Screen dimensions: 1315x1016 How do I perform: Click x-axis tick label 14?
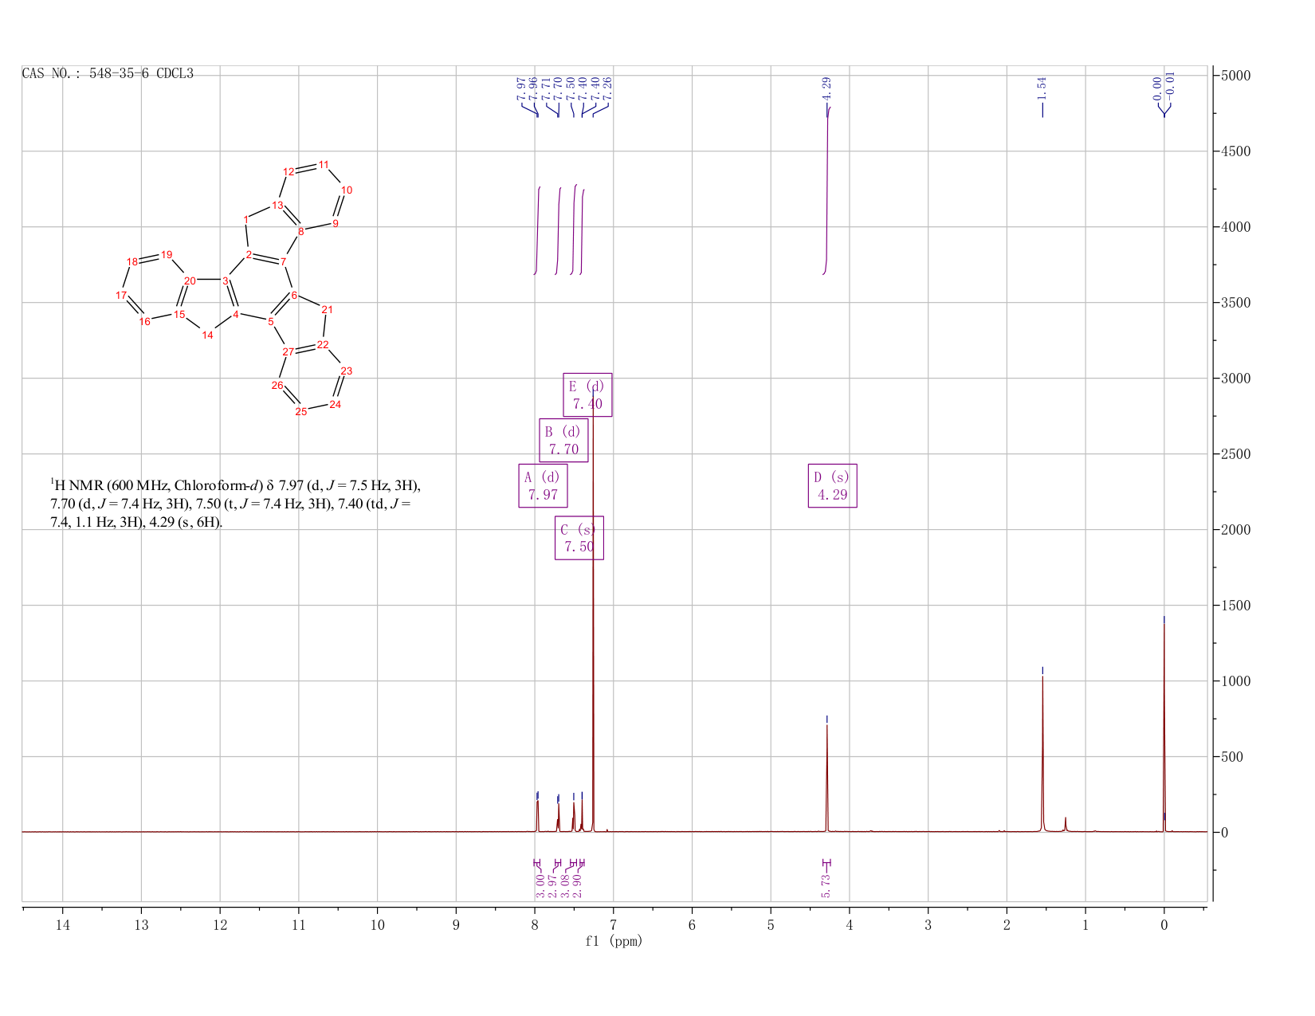pyautogui.click(x=63, y=925)
